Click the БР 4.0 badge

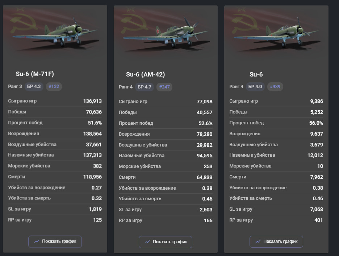coord(256,87)
